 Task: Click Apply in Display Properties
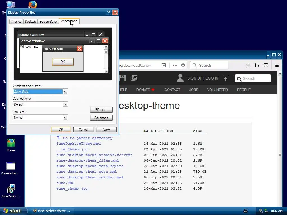point(106,129)
